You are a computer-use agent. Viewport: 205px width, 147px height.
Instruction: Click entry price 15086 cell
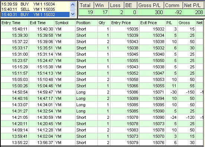[125, 92]
